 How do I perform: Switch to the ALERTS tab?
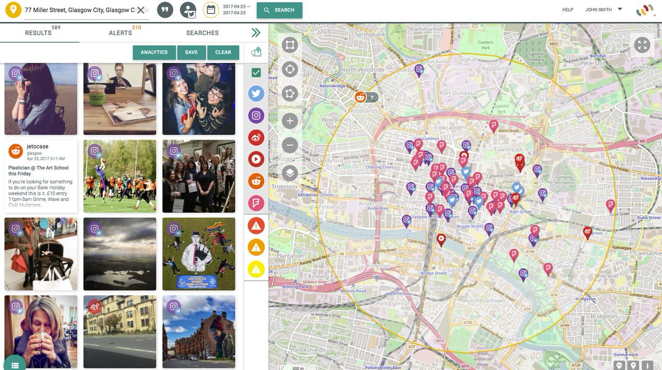pyautogui.click(x=120, y=33)
